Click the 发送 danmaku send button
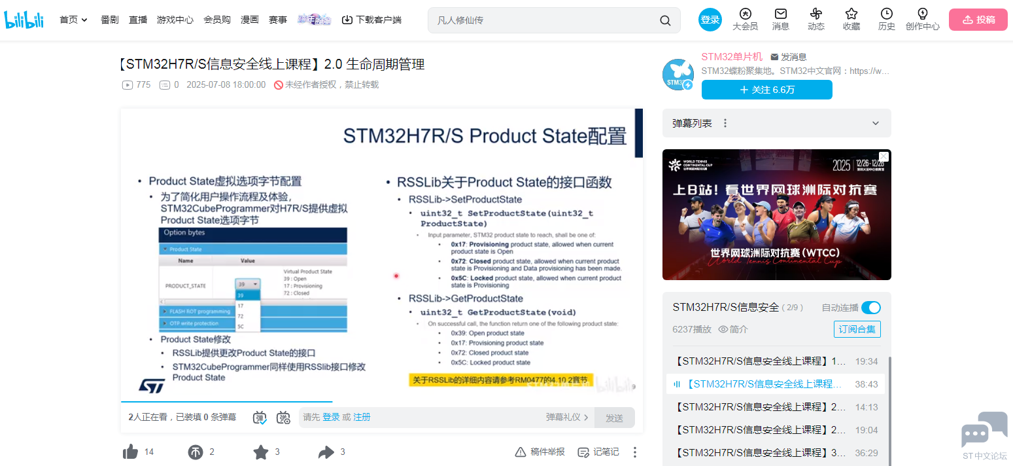 point(614,418)
